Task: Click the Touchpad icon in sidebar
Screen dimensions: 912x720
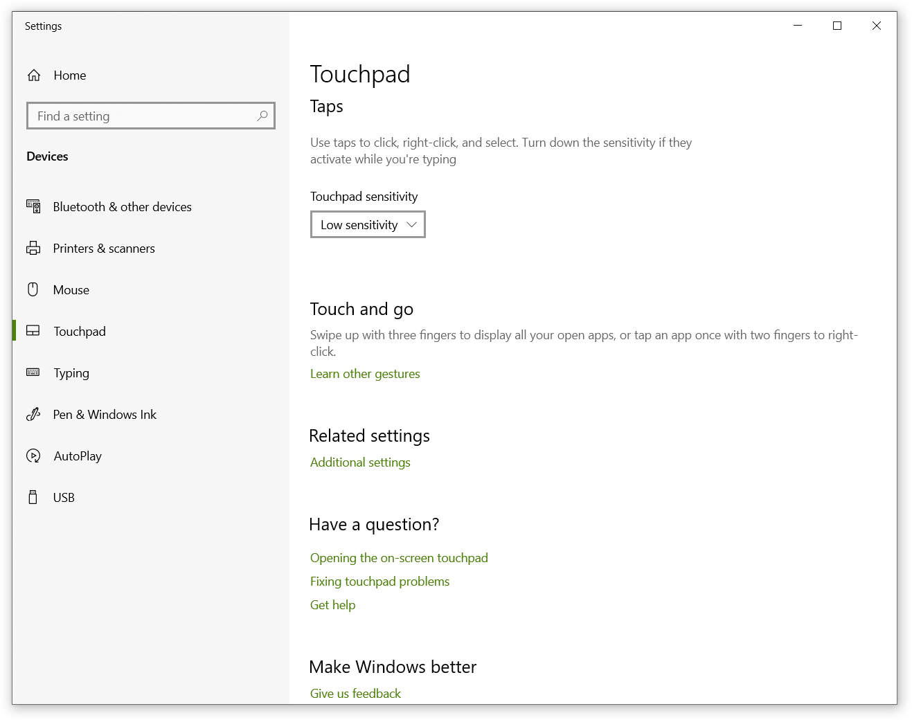Action: point(33,331)
